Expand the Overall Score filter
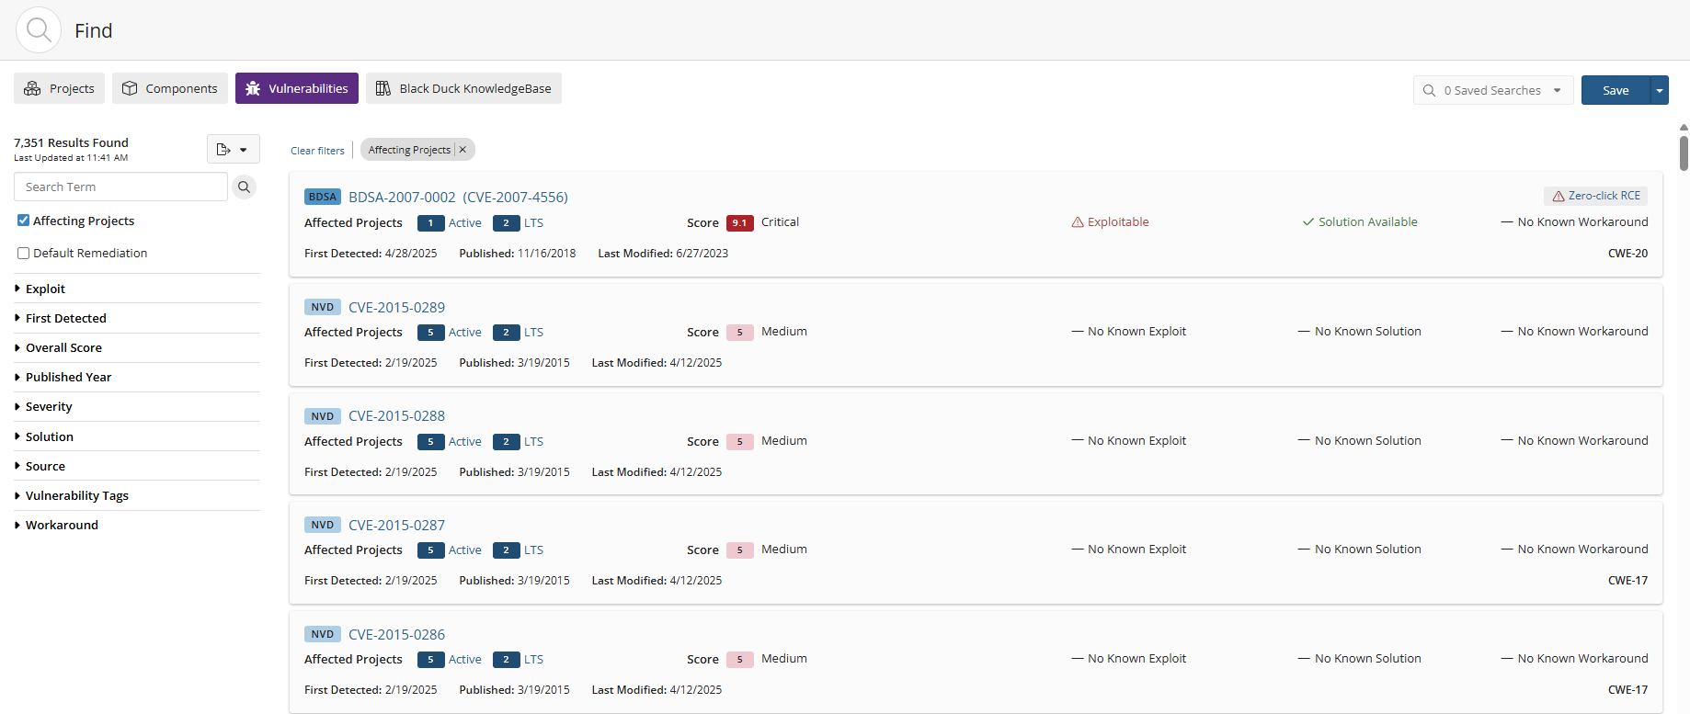This screenshot has width=1690, height=714. 137,347
